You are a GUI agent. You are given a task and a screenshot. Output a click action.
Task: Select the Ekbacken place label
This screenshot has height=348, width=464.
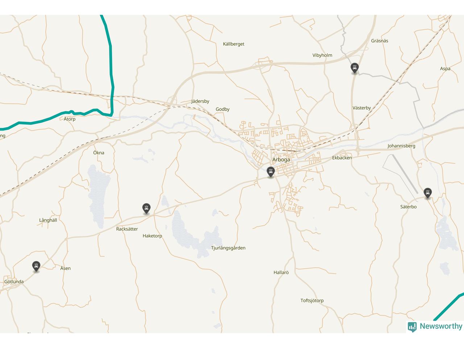point(342,158)
